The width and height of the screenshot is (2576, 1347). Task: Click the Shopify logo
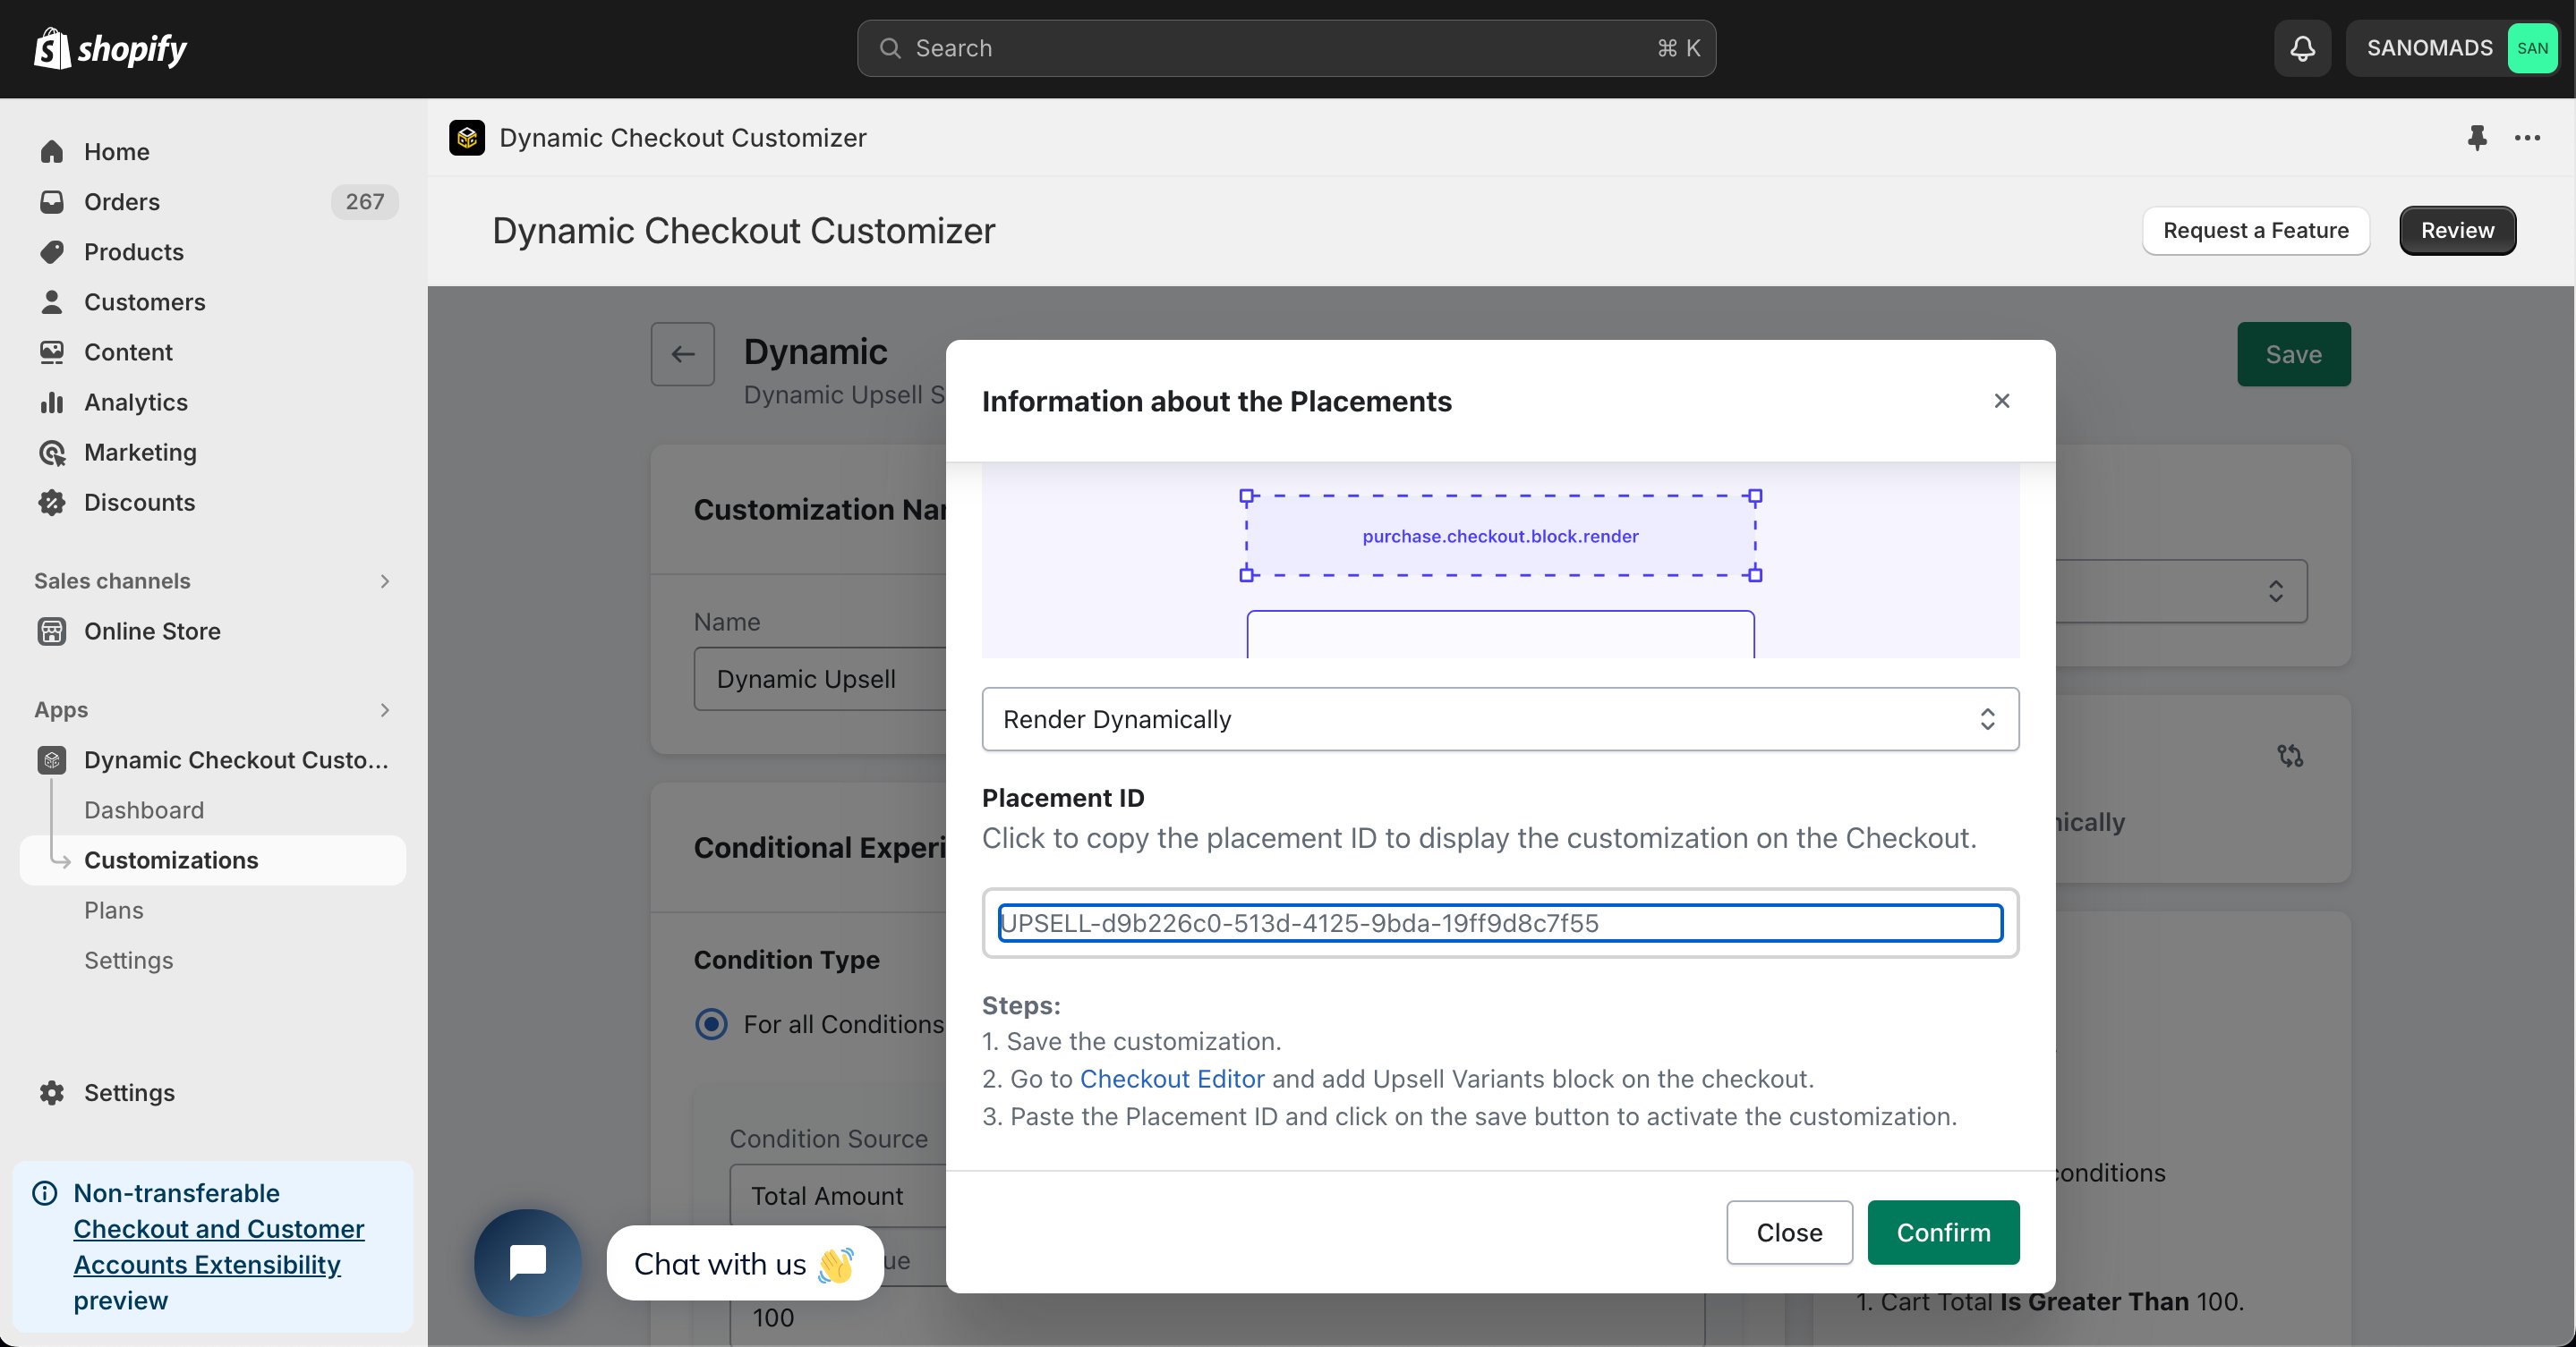point(111,48)
